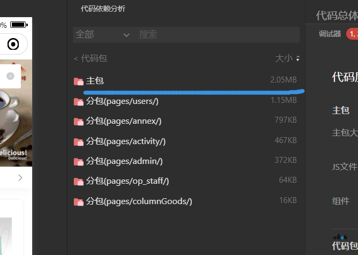Select the 代码依赖分析 tab
Screen dimensions: 358x255
tap(103, 9)
